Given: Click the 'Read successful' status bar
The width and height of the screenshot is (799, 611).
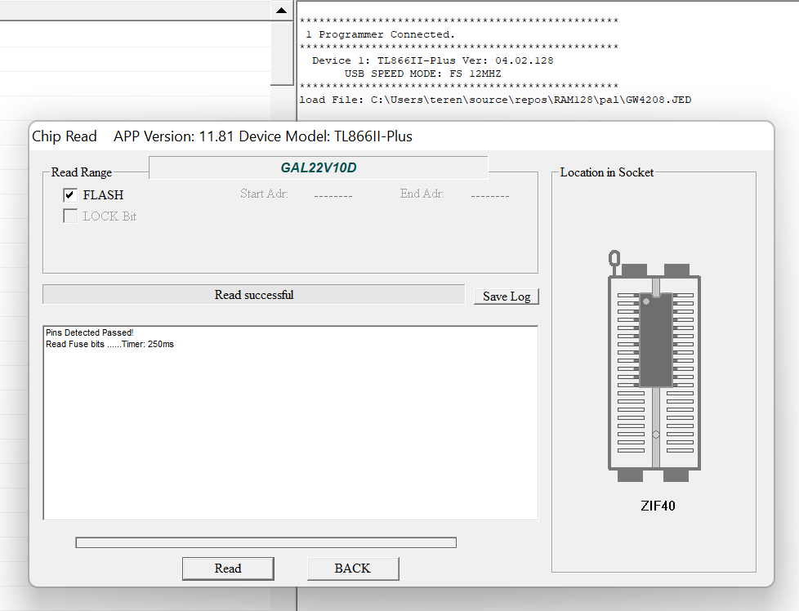Looking at the screenshot, I should click(x=253, y=295).
